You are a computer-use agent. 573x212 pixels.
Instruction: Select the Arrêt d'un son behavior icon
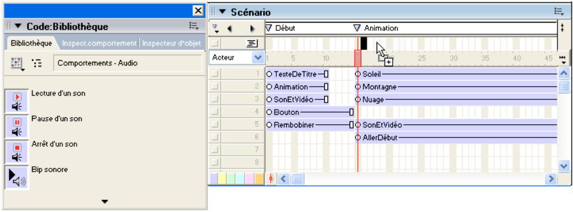coord(17,152)
